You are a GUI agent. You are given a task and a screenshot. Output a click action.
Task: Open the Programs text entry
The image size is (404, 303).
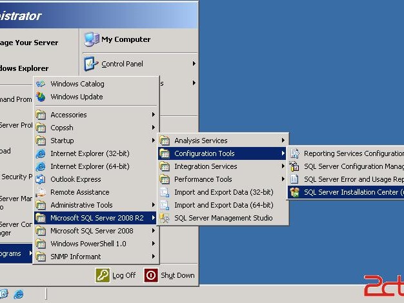pyautogui.click(x=10, y=253)
